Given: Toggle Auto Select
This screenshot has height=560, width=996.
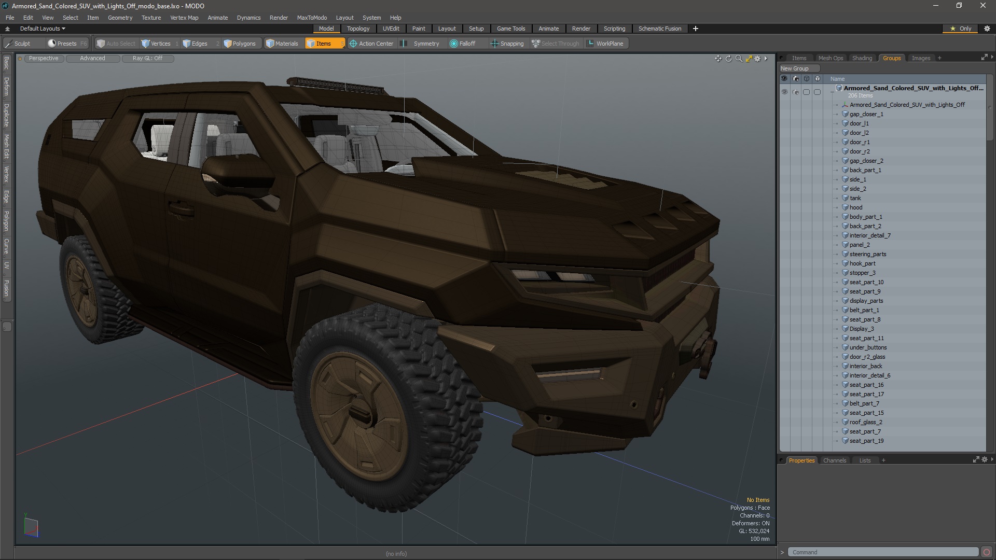Looking at the screenshot, I should coord(116,44).
